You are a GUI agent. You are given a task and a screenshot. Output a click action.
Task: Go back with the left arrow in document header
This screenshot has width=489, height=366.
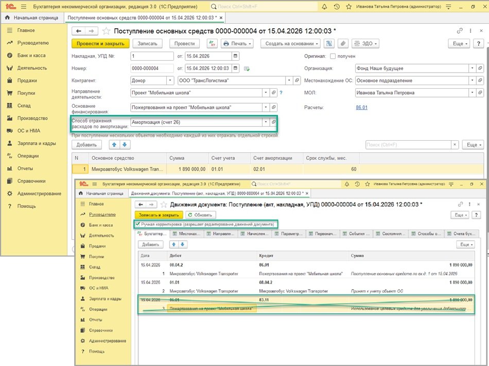pos(79,31)
